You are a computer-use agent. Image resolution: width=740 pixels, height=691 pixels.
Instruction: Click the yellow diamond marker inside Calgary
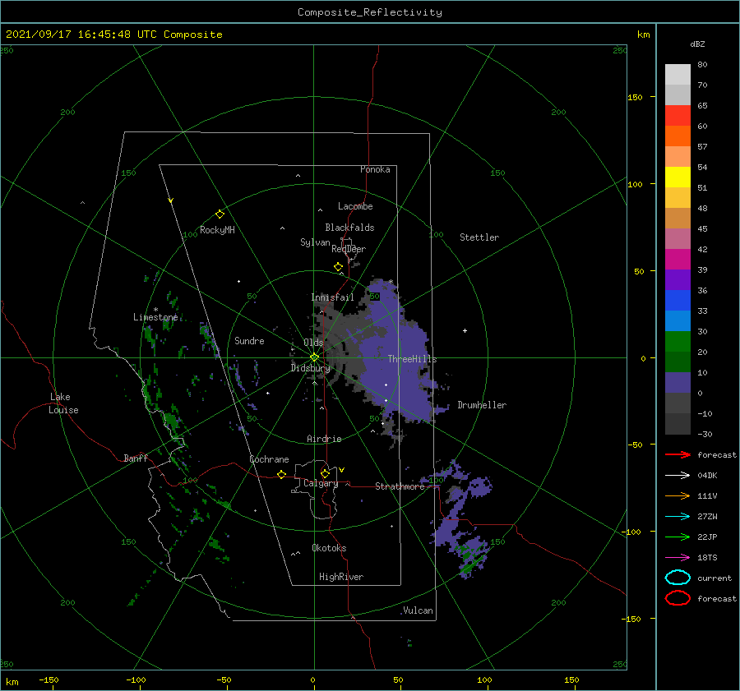click(325, 473)
